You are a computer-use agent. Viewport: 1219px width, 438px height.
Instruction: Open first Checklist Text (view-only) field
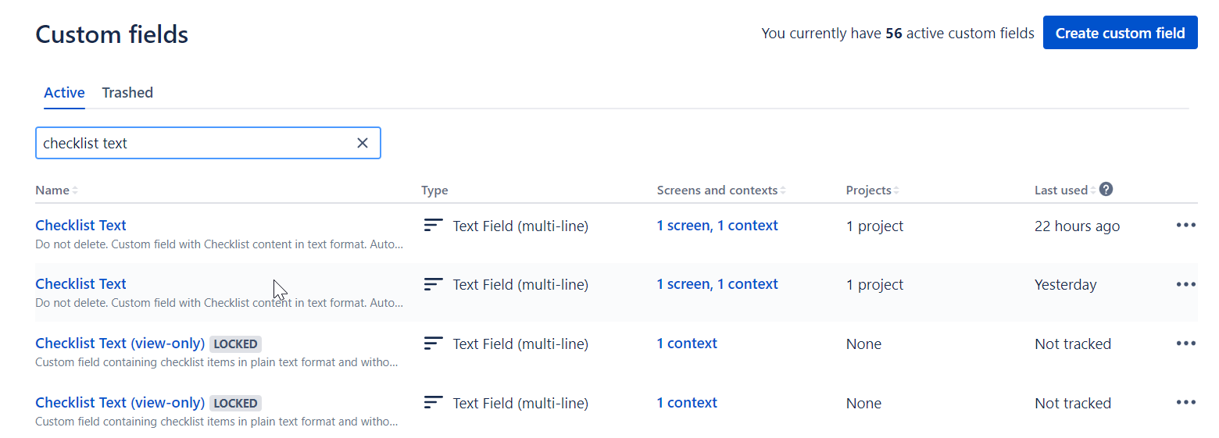tap(120, 344)
